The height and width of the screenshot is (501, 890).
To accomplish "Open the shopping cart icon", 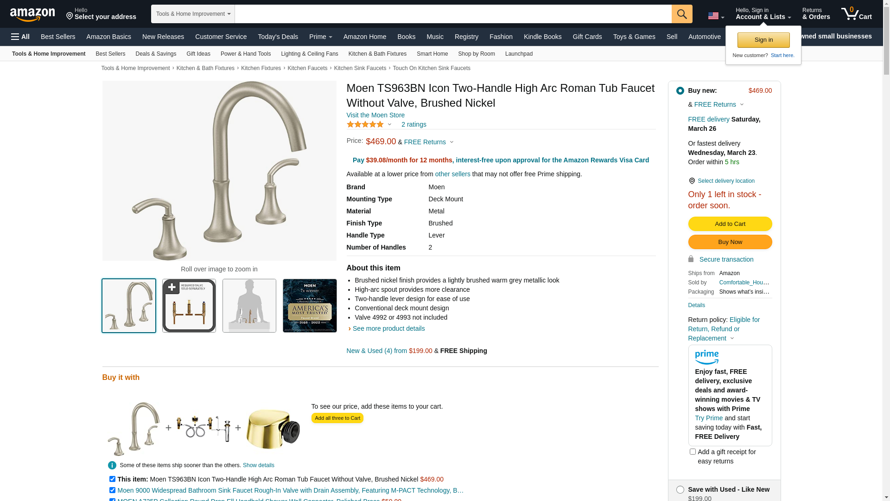I will pos(856,13).
